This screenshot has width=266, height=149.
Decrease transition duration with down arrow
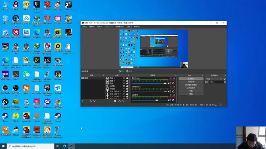[x=225, y=83]
